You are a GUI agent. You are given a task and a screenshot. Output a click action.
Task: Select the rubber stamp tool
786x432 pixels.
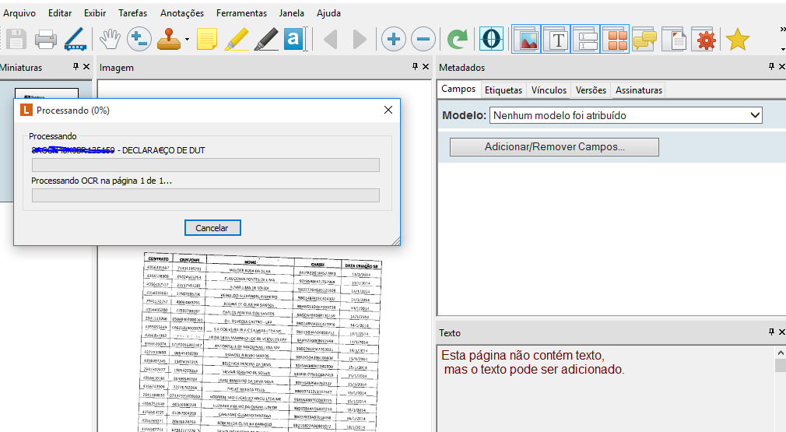coord(169,39)
